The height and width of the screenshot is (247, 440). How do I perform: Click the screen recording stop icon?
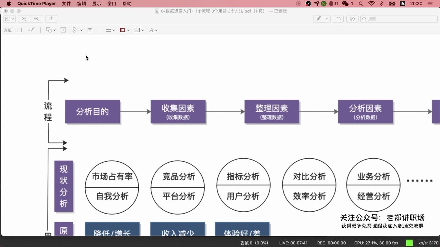(299, 4)
